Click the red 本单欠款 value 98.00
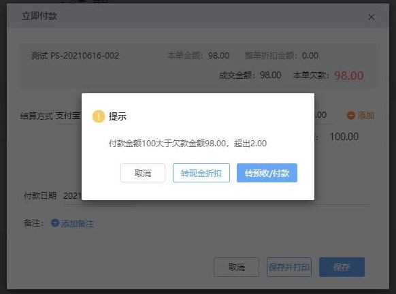 pyautogui.click(x=349, y=76)
